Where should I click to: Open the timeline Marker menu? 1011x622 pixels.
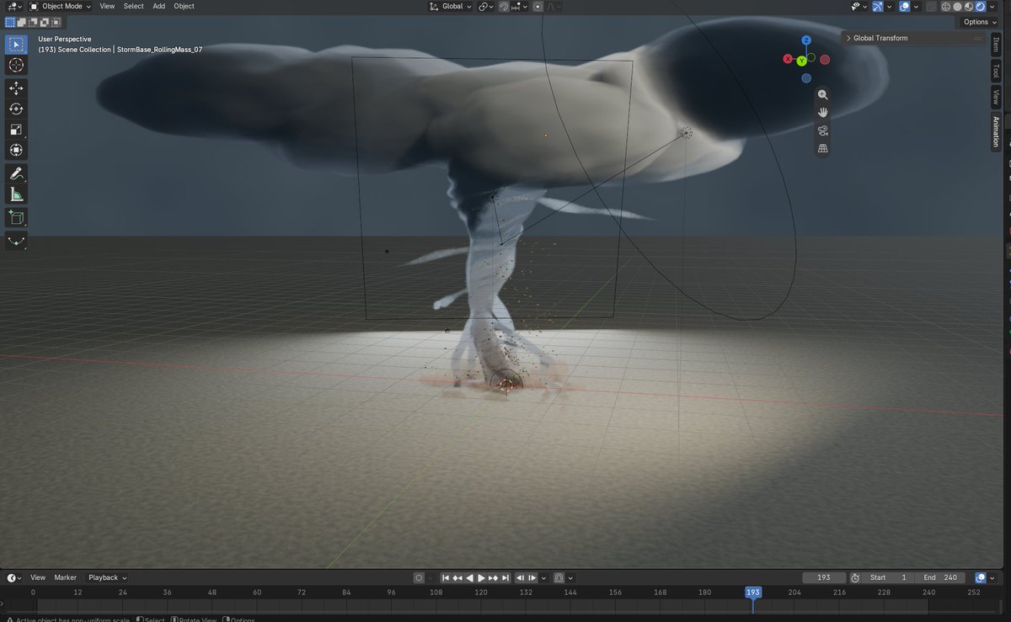[x=66, y=577]
